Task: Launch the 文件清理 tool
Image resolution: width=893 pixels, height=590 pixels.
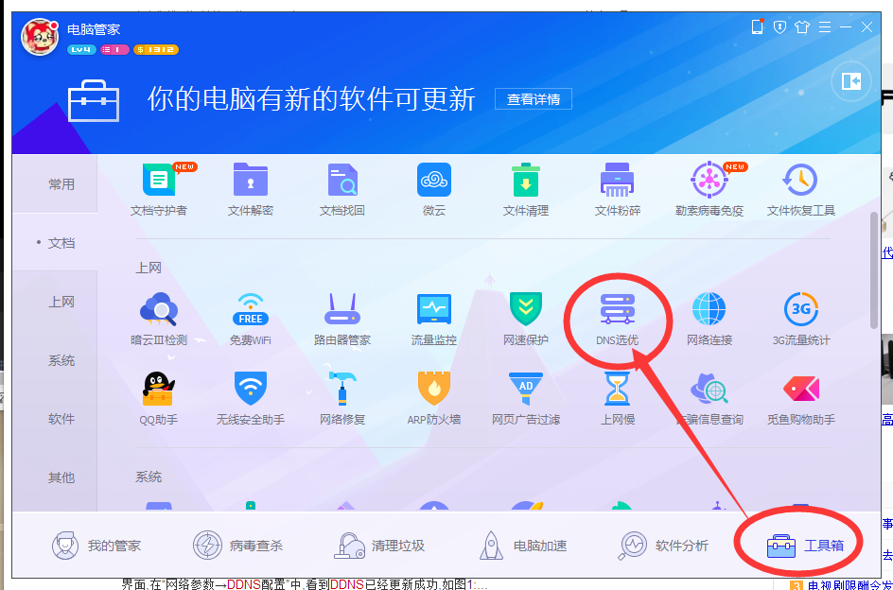Action: pos(526,190)
